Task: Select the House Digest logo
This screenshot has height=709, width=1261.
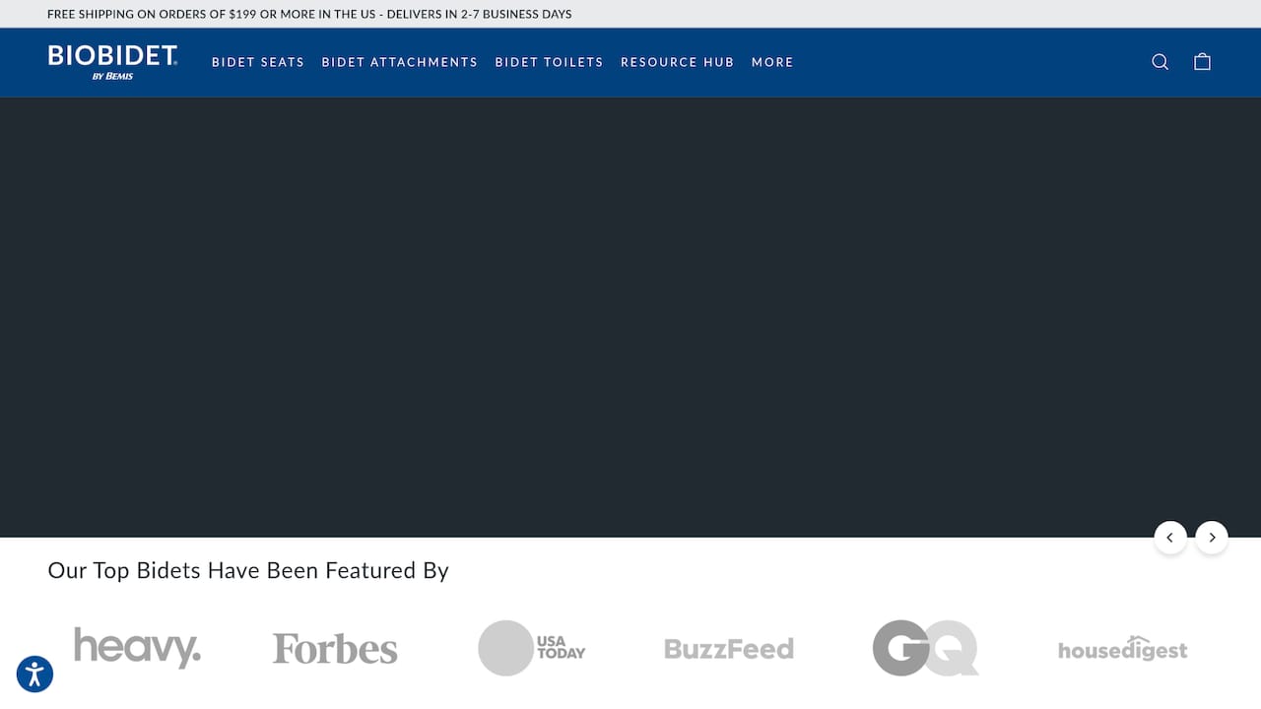Action: [1122, 648]
